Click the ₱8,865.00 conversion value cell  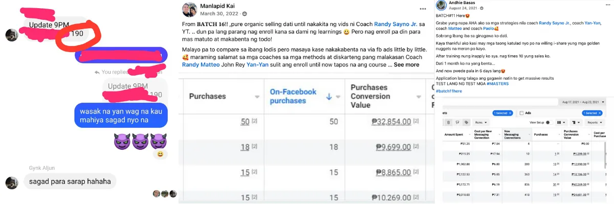pos(394,173)
